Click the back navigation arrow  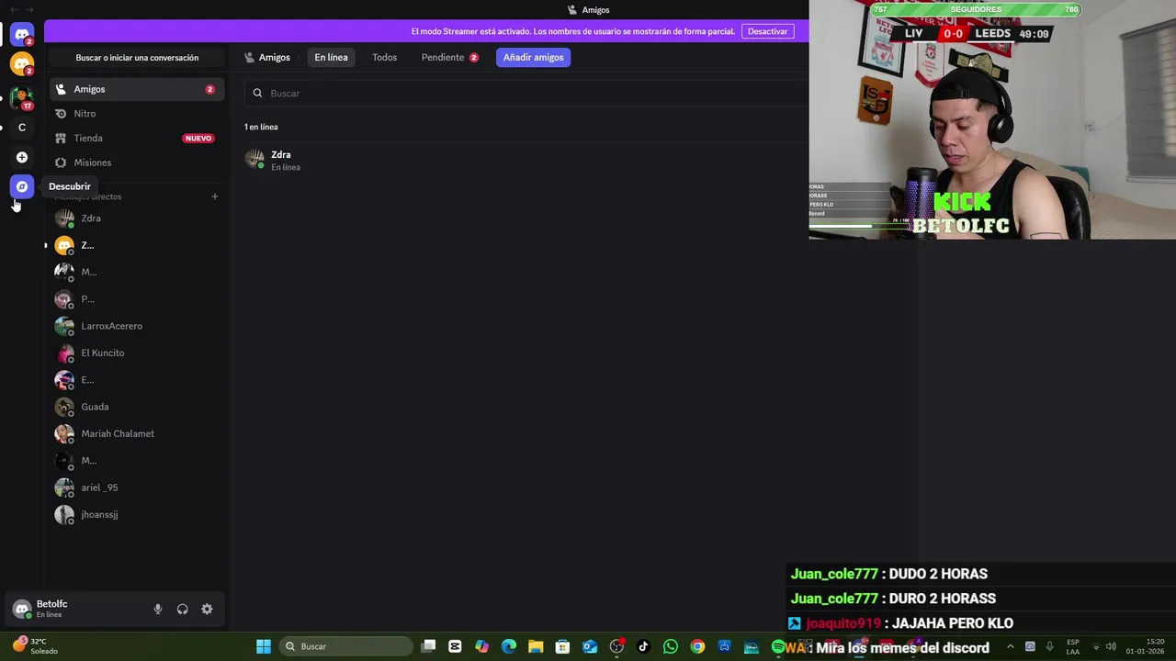(14, 9)
